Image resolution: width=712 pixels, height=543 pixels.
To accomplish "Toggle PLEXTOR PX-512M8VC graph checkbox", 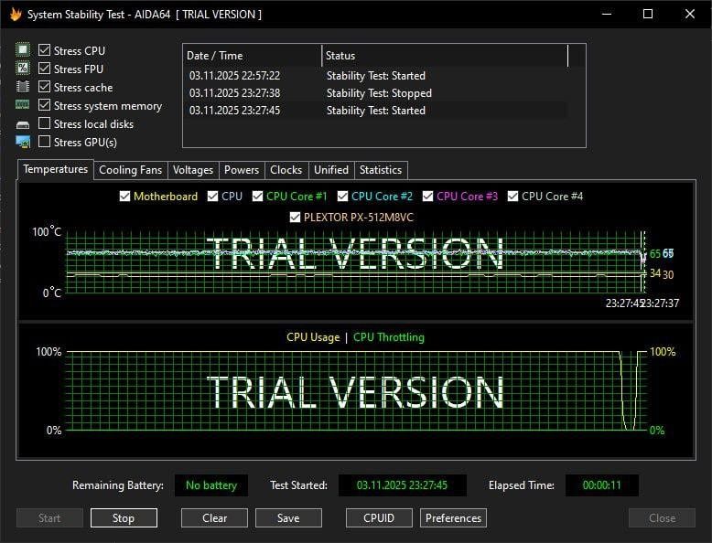I will [x=295, y=218].
